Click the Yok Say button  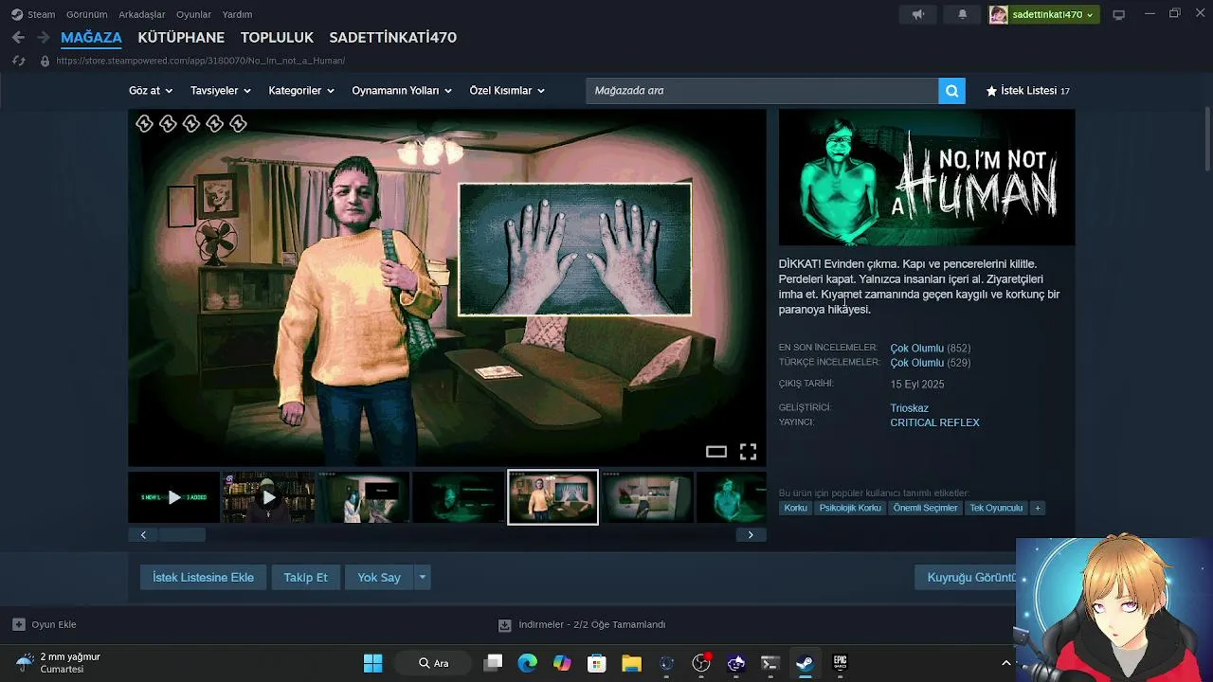(379, 577)
